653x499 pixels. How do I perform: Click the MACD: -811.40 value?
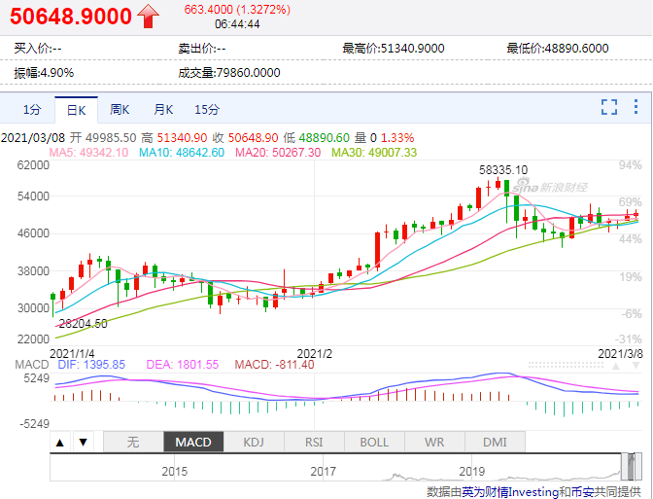274,365
